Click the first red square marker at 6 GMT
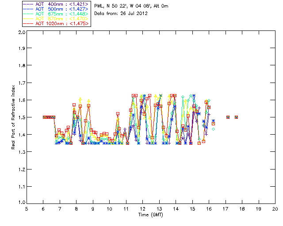This screenshot has width=283, height=226. 44,117
